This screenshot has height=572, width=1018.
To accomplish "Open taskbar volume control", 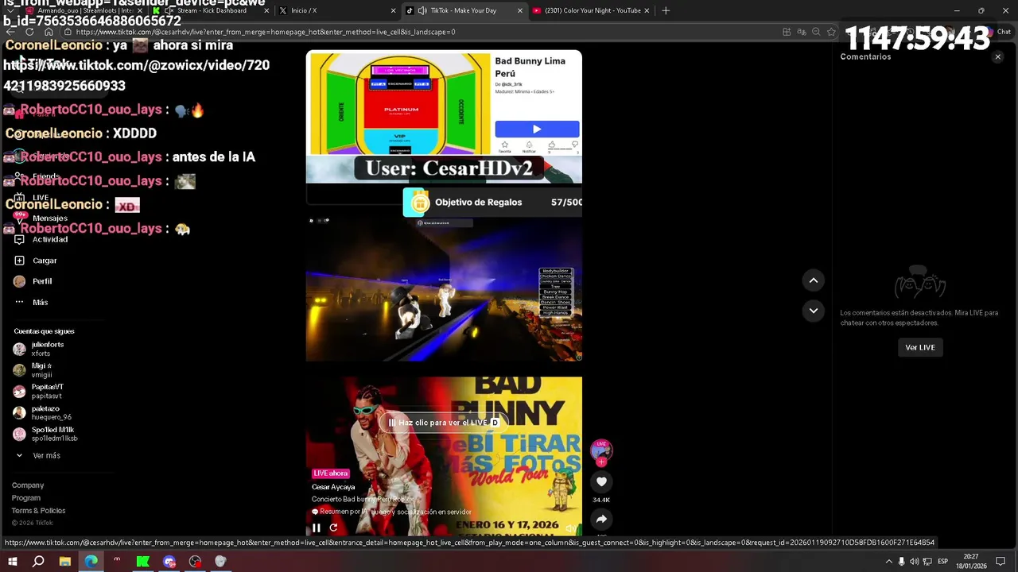I will [x=914, y=562].
